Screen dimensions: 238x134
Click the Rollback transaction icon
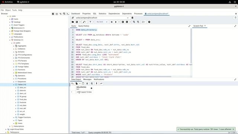[138, 22]
